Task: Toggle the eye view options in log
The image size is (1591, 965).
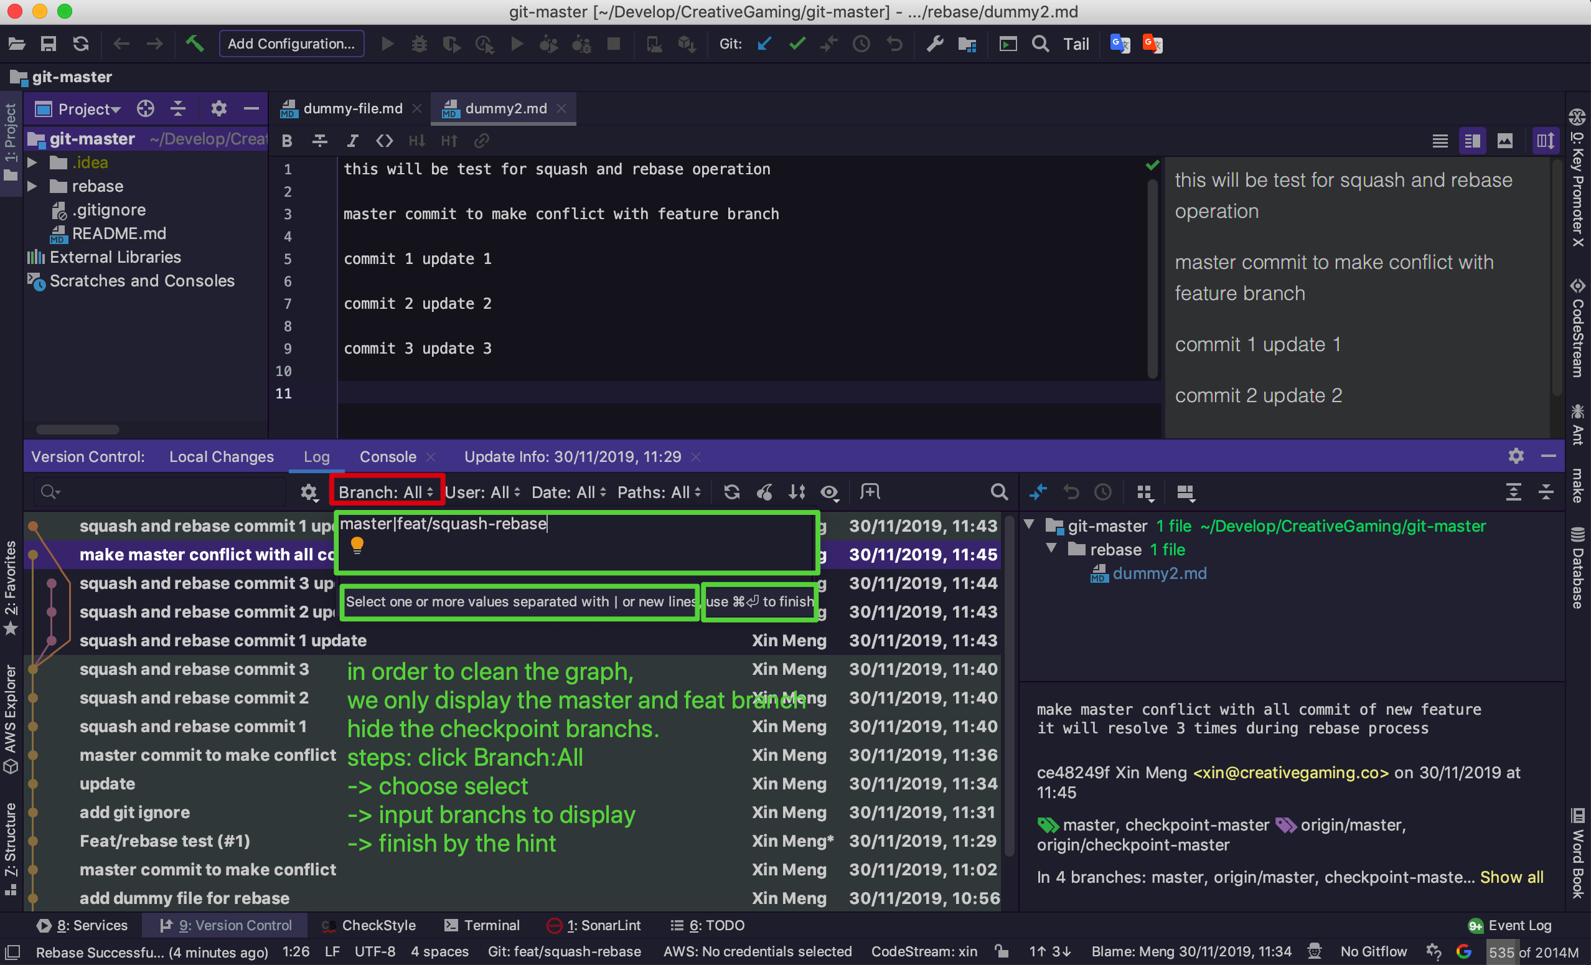Action: click(829, 492)
